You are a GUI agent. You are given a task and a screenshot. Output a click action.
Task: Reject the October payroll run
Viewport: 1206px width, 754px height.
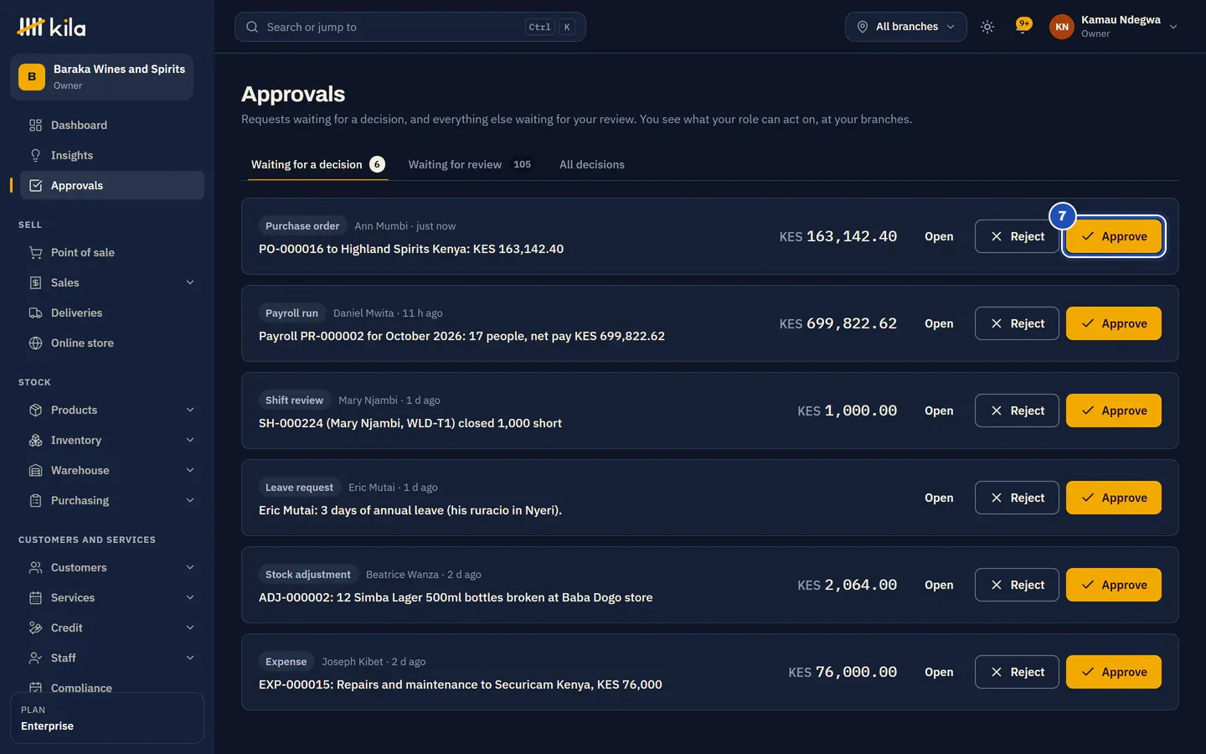(1017, 323)
